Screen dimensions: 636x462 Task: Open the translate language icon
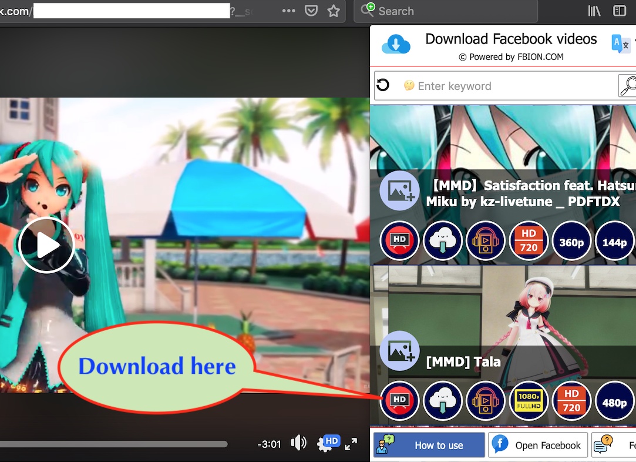coord(621,43)
